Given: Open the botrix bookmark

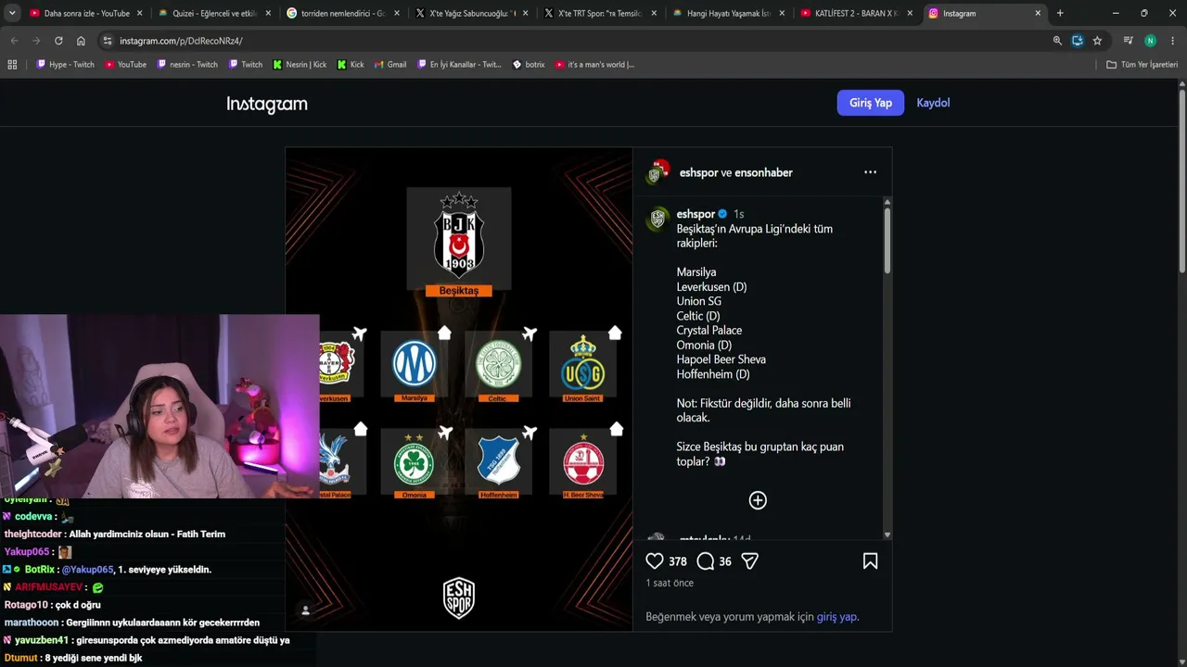Looking at the screenshot, I should pyautogui.click(x=529, y=65).
